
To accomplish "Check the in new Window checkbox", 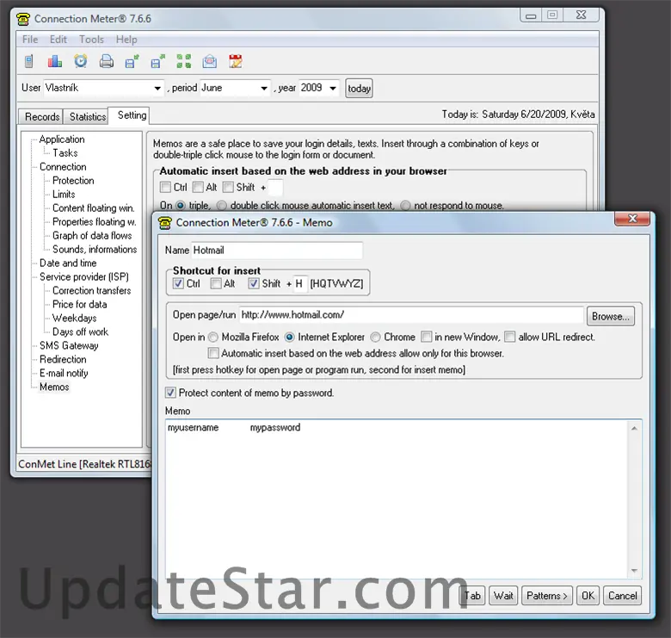I will (x=426, y=337).
